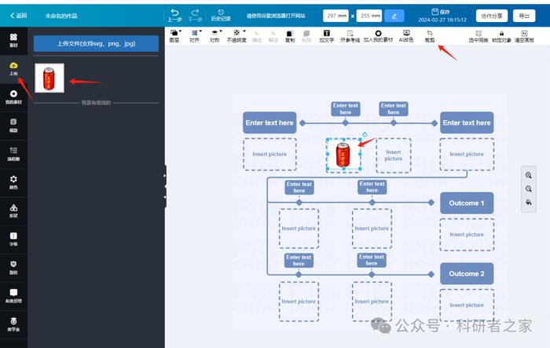Open the 颜色 (color) sidebar panel
Screen dimensions: 550x348
13,182
